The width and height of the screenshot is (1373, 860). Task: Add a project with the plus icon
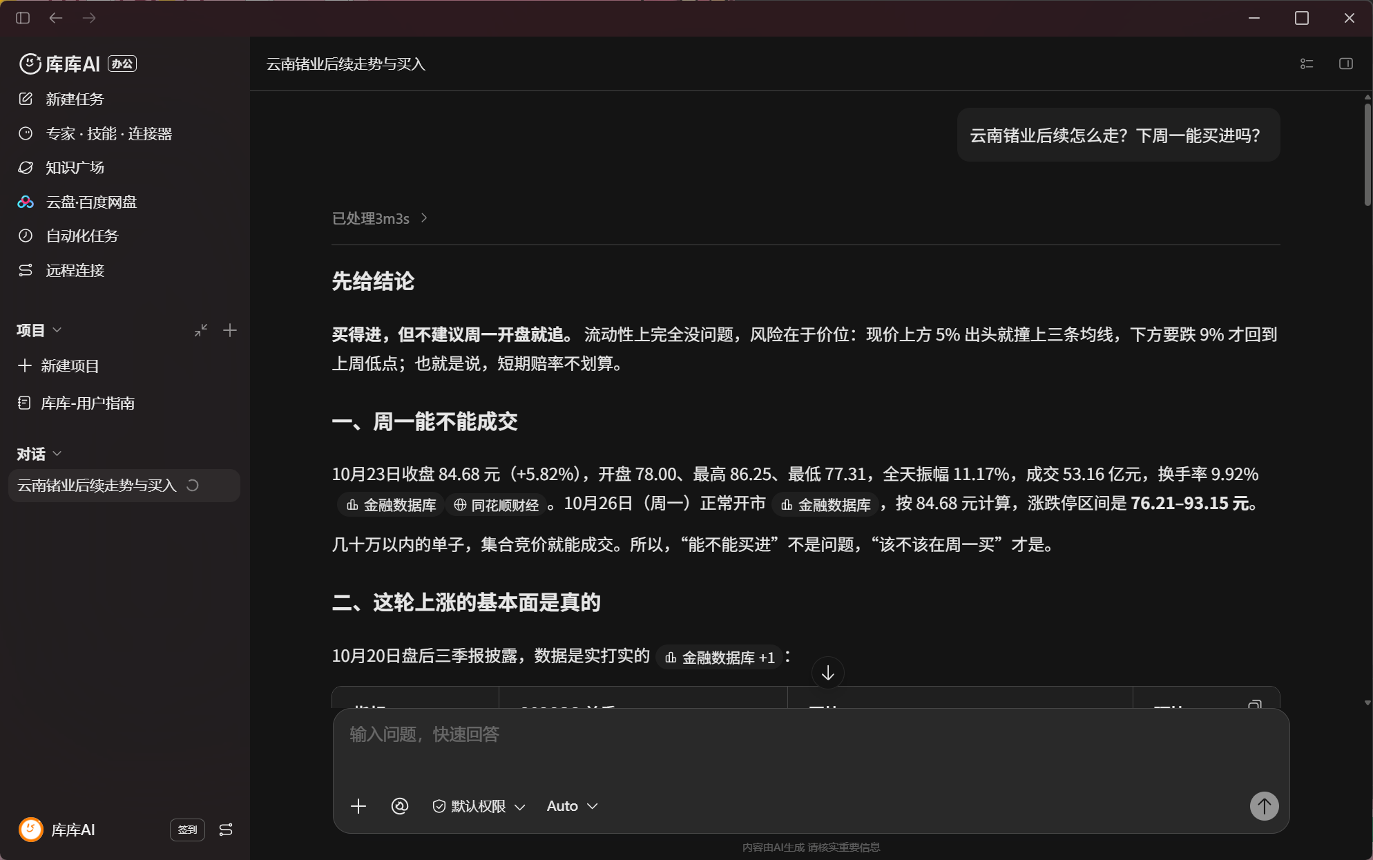[230, 330]
